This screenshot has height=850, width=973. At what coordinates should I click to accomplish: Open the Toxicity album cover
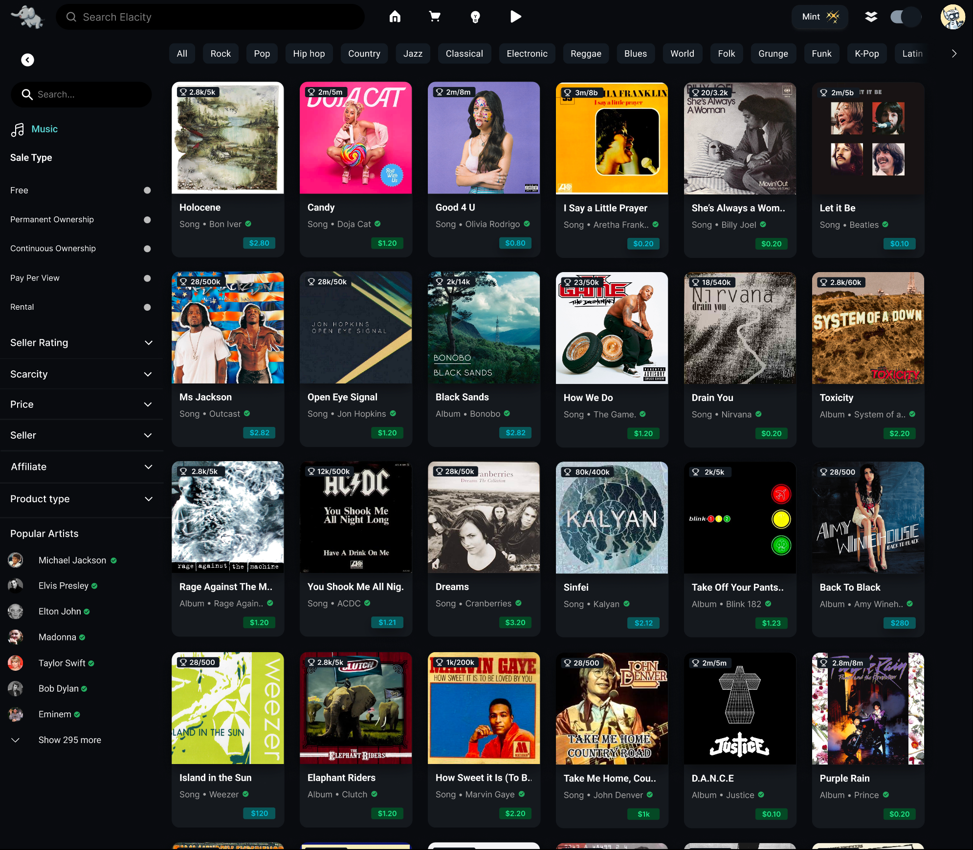[x=868, y=328]
